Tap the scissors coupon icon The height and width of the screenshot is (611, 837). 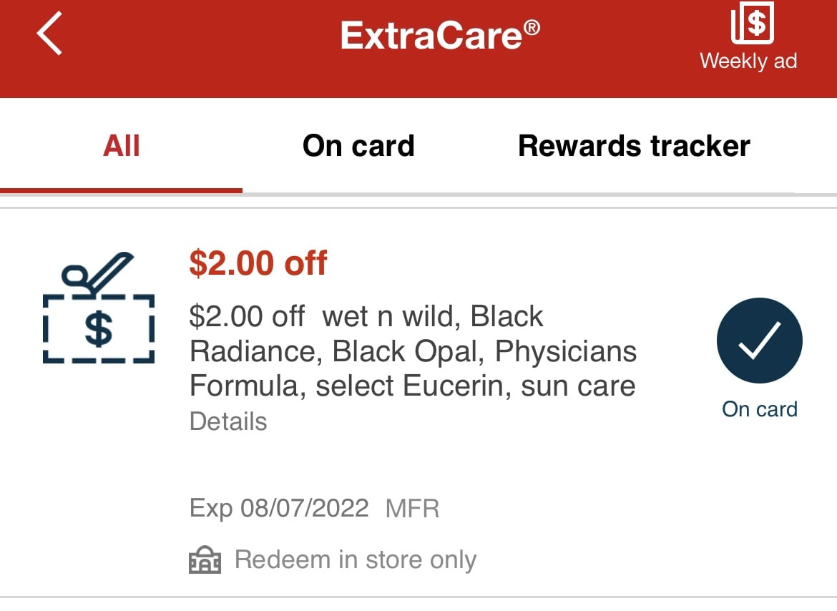click(99, 308)
